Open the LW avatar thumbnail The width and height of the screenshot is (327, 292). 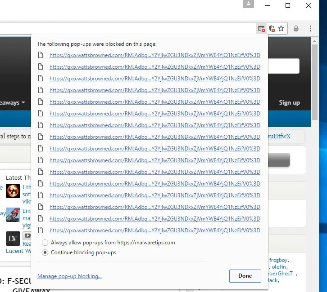point(13,239)
